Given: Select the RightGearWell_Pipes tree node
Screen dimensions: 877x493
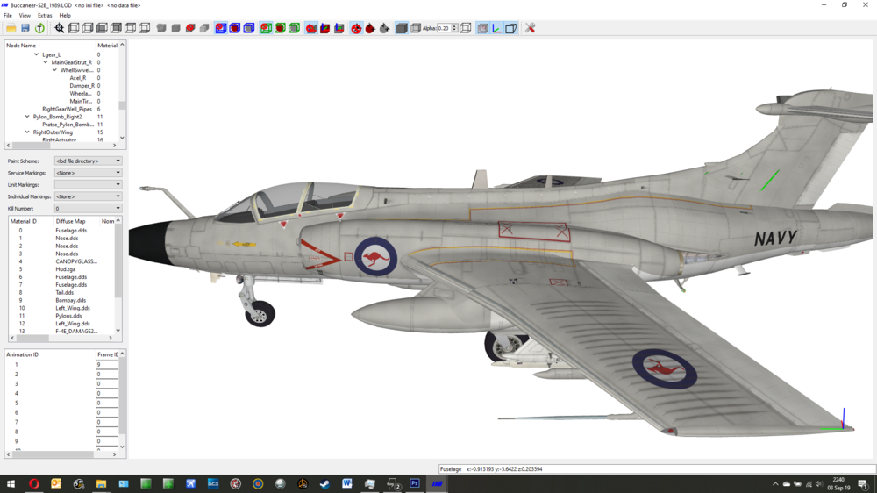Looking at the screenshot, I should (x=68, y=109).
